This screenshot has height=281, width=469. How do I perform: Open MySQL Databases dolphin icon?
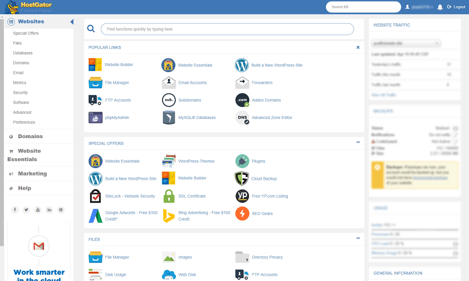169,118
